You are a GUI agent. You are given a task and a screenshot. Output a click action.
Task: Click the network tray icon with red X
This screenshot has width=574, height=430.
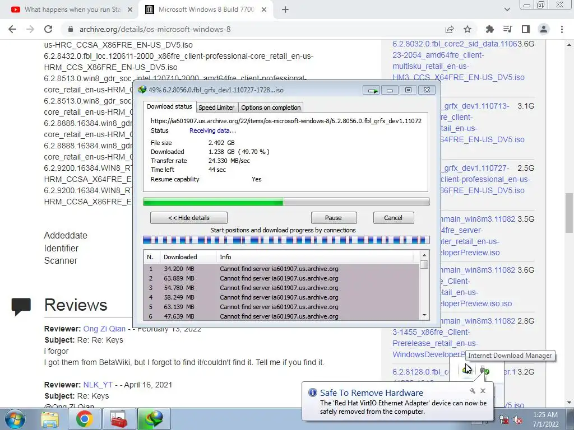504,420
